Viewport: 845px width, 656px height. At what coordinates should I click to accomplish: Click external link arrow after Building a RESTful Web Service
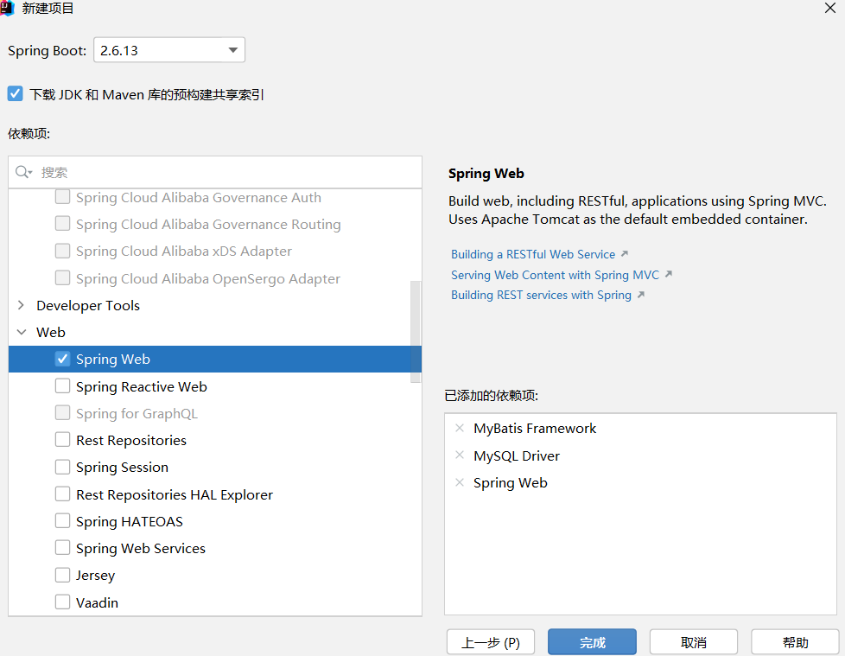coord(624,253)
